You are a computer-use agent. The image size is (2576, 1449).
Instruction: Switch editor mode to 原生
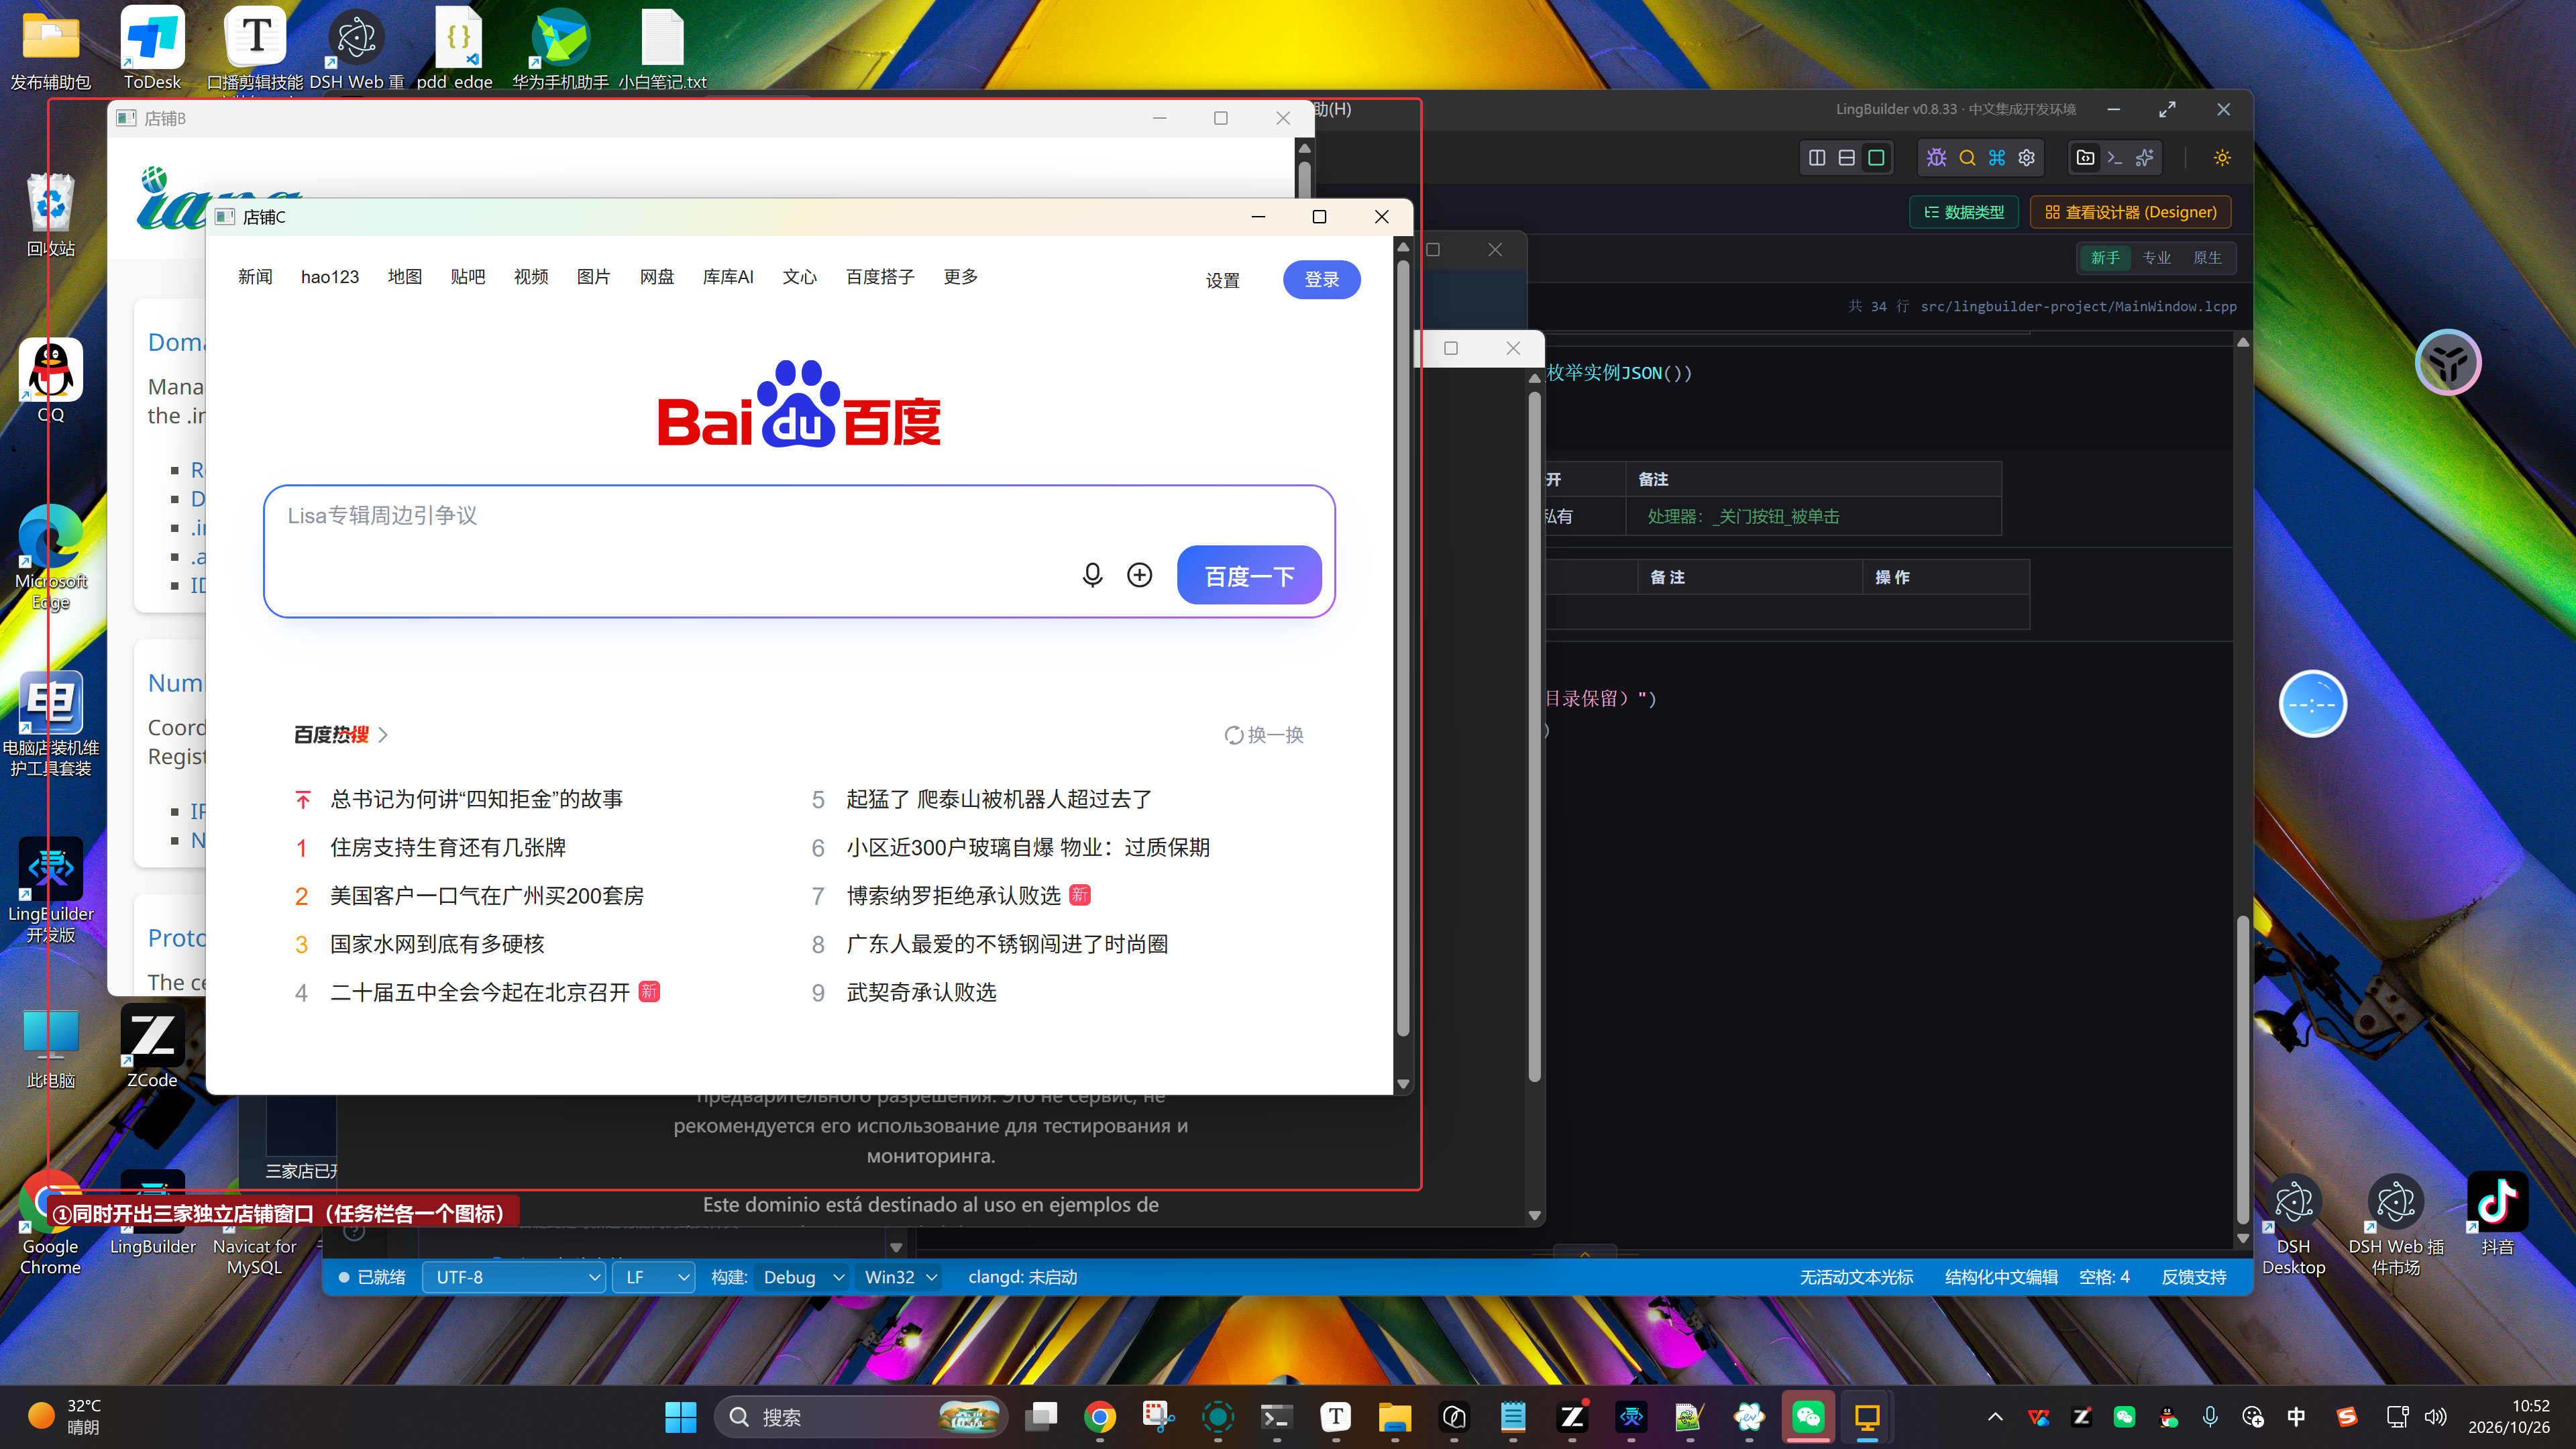click(x=2207, y=258)
